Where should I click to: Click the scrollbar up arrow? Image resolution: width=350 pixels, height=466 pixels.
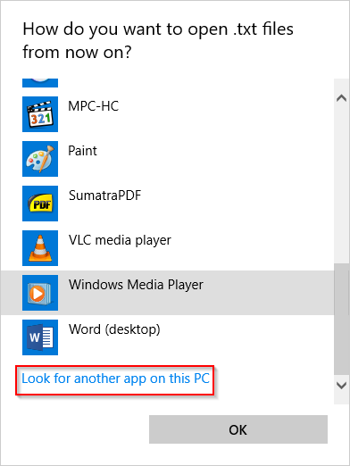[x=341, y=98]
